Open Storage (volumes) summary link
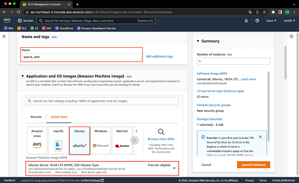 pyautogui.click(x=209, y=119)
